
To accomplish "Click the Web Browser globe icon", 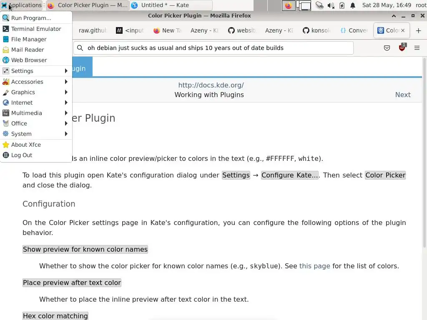I will click(6, 60).
